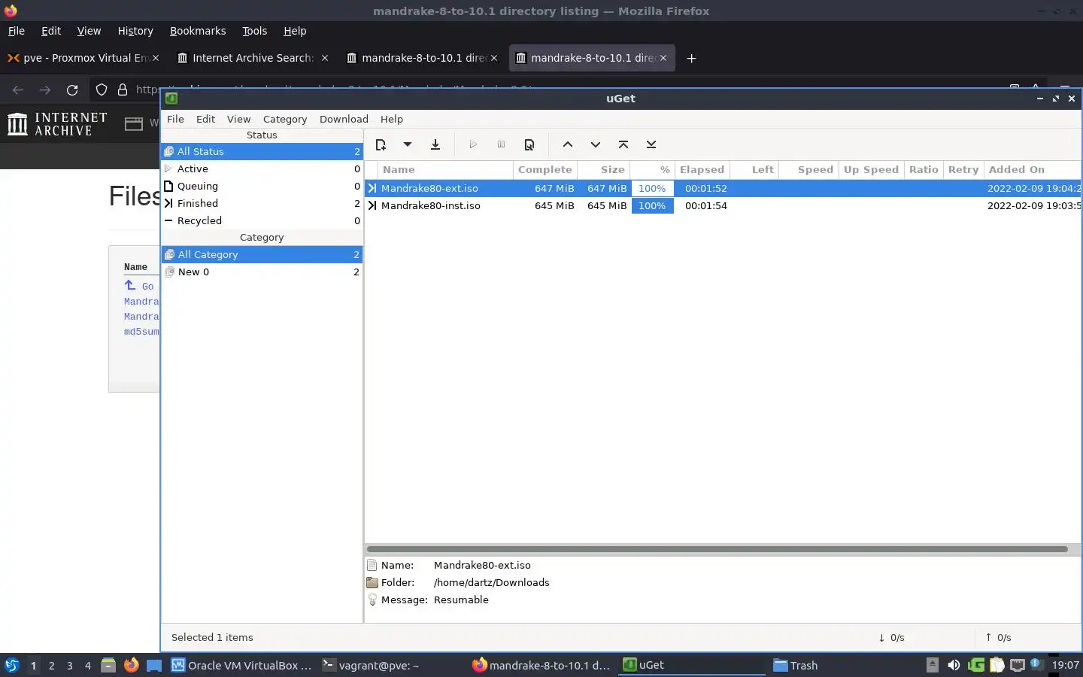The width and height of the screenshot is (1083, 677).
Task: Click the volume speaker icon in system tray
Action: point(954,665)
